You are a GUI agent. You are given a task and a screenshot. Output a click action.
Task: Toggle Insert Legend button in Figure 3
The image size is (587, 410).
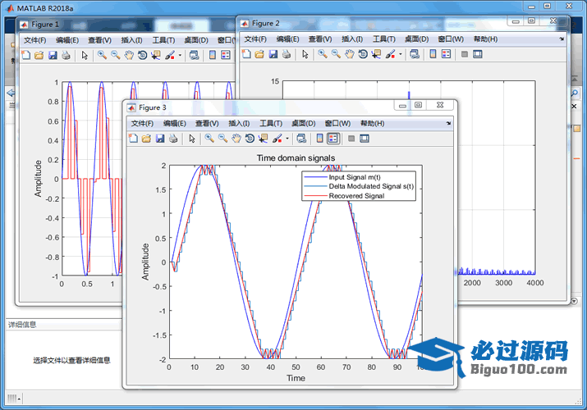tap(332, 139)
